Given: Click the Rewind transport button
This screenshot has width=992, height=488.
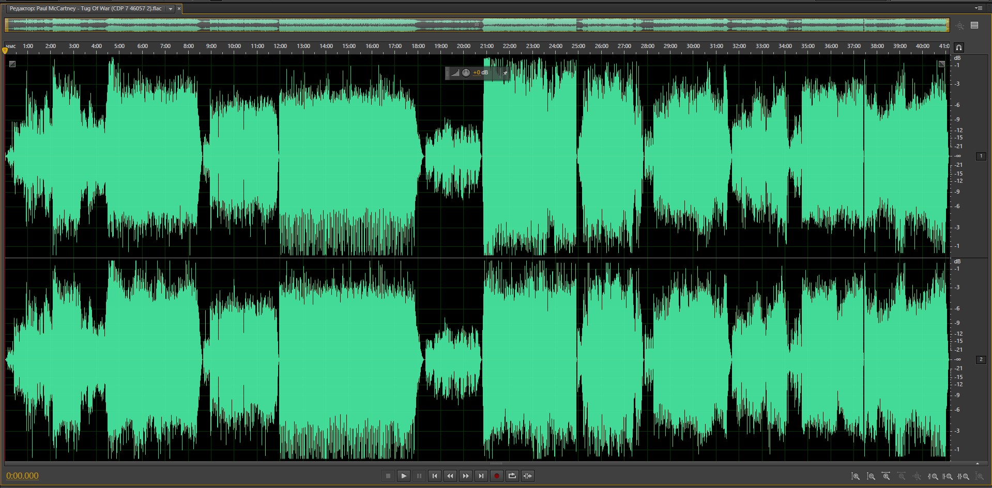Looking at the screenshot, I should click(450, 476).
